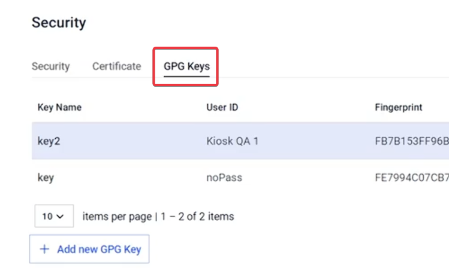Viewport: 449px width, 274px height.
Task: Click the Security page heading
Action: [59, 23]
